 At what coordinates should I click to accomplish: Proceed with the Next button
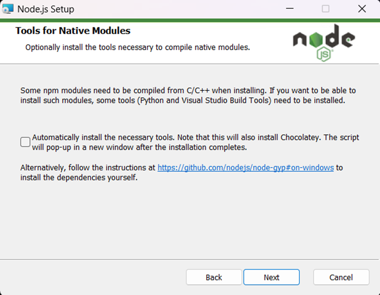pyautogui.click(x=271, y=277)
